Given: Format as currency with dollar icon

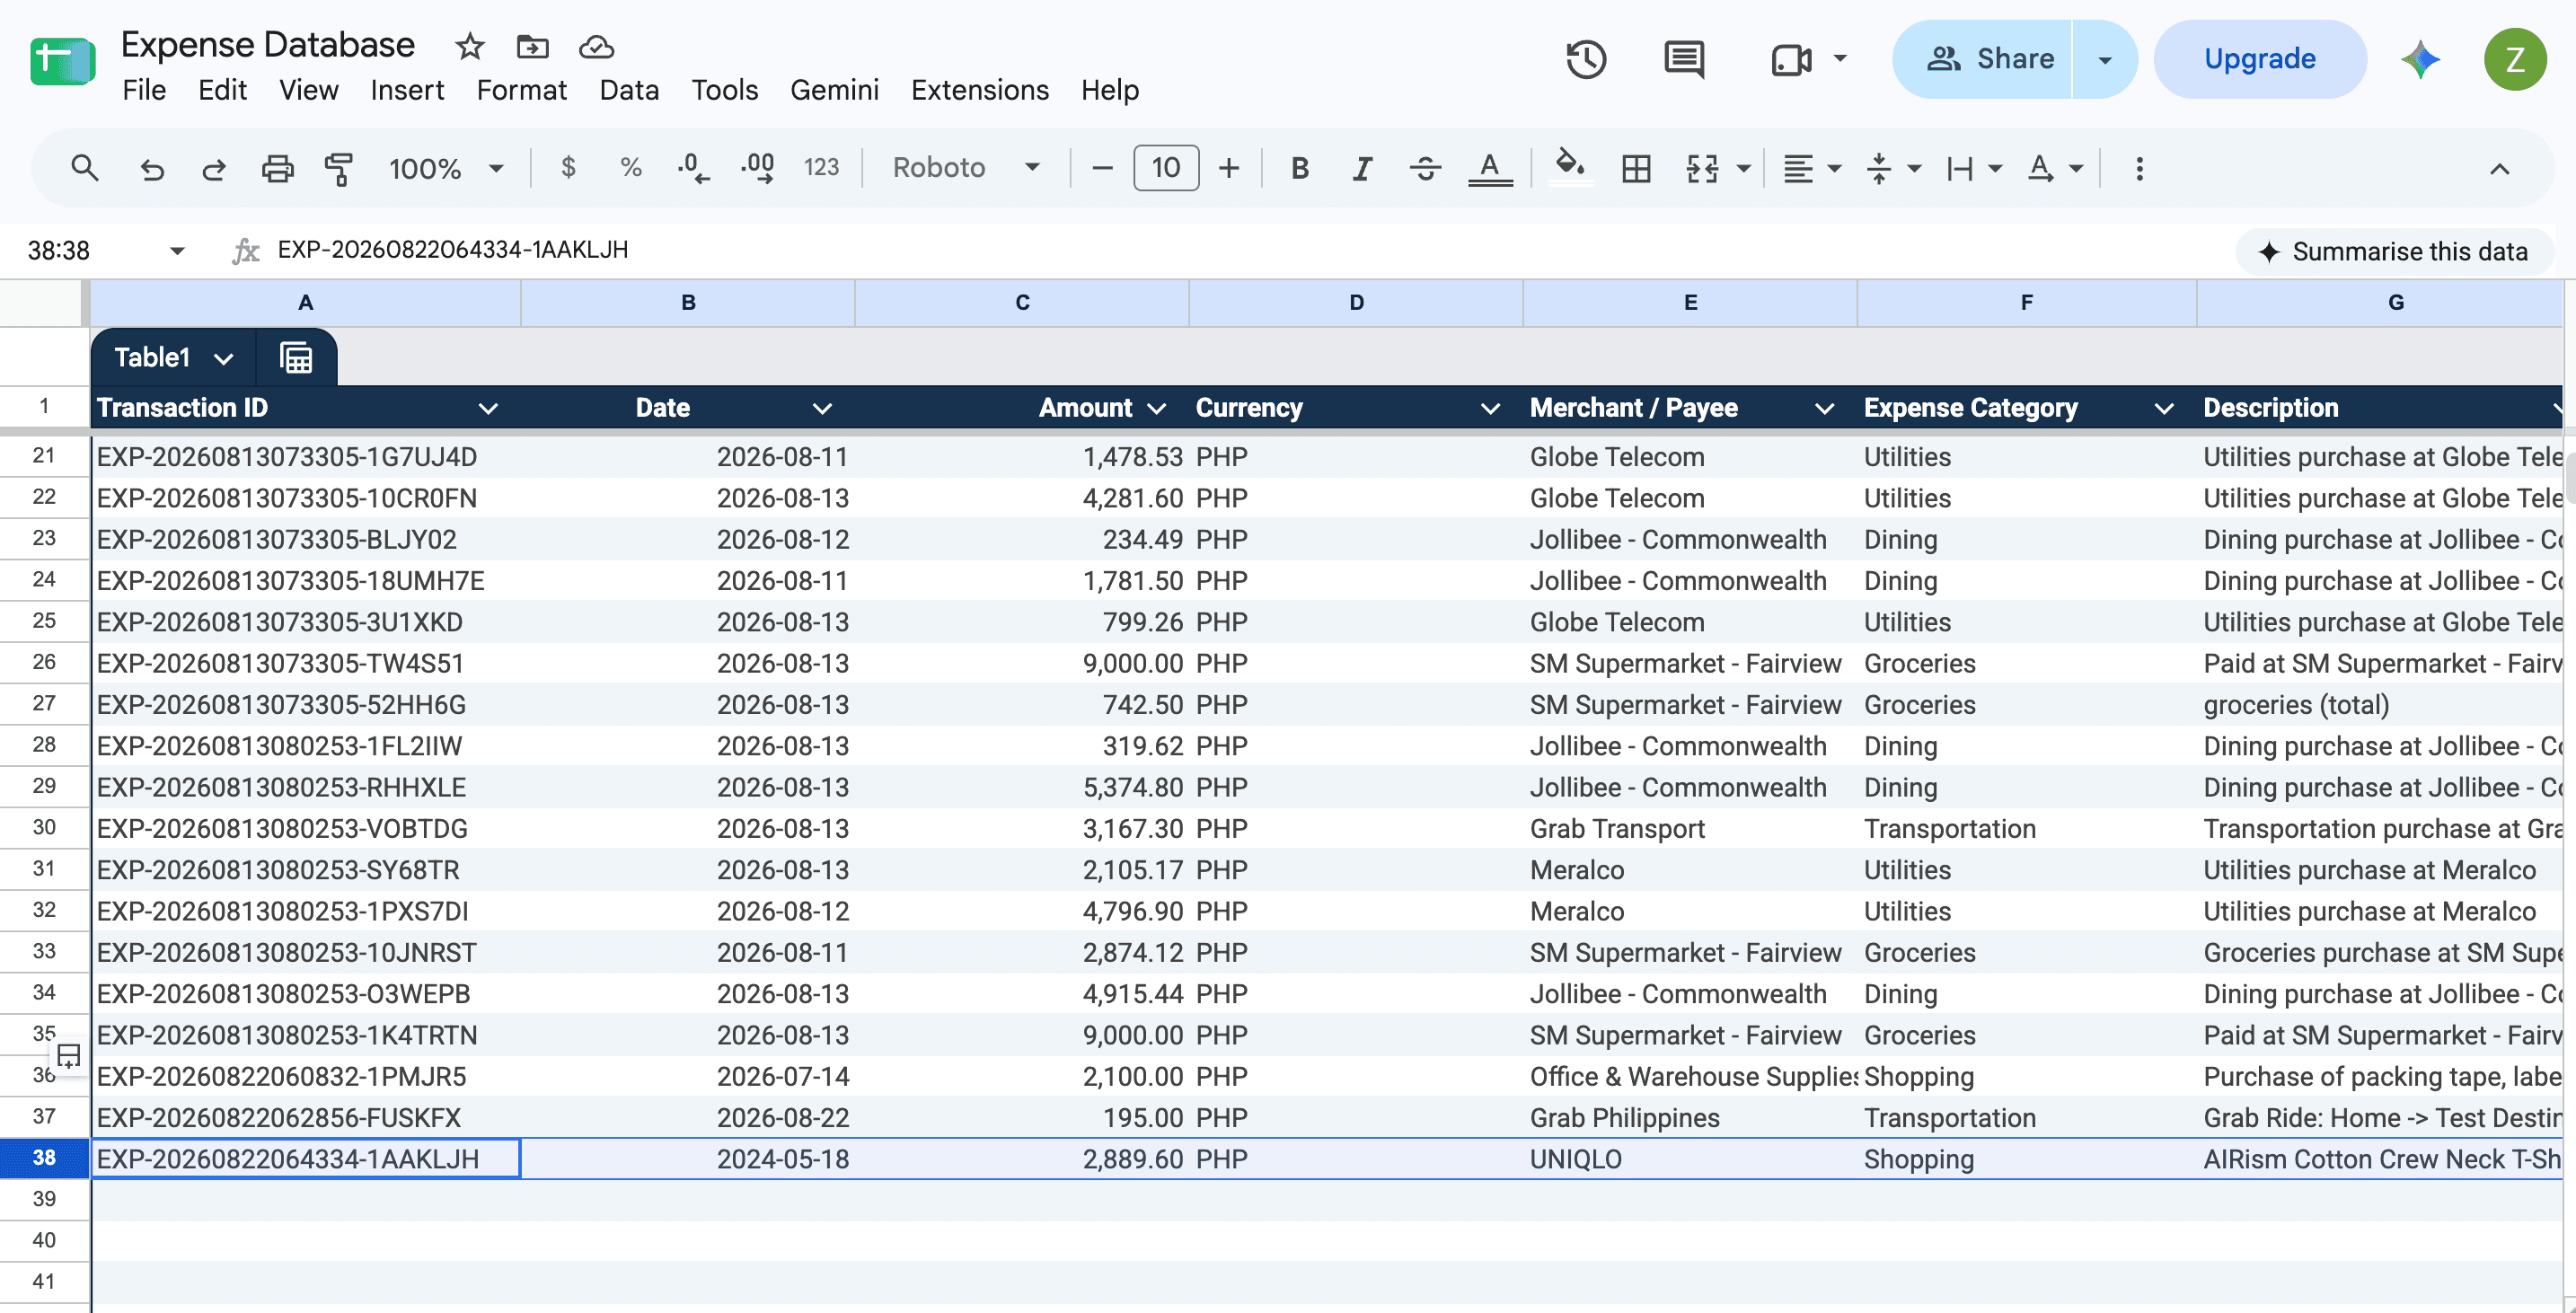Looking at the screenshot, I should point(568,167).
